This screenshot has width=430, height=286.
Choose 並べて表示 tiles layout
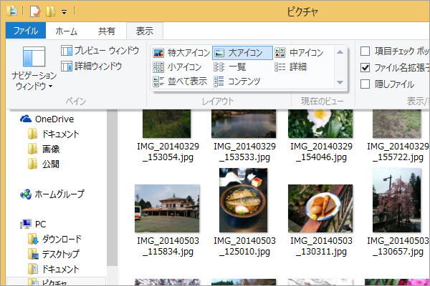(180, 82)
